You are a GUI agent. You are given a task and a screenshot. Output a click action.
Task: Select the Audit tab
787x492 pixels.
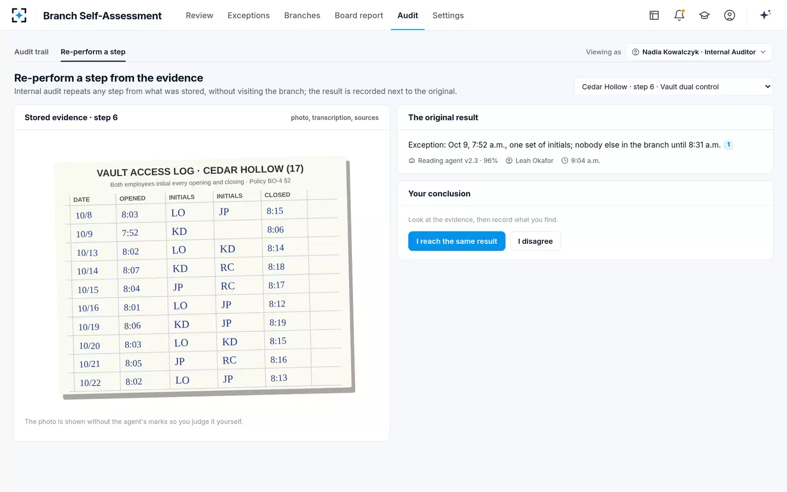(x=408, y=15)
